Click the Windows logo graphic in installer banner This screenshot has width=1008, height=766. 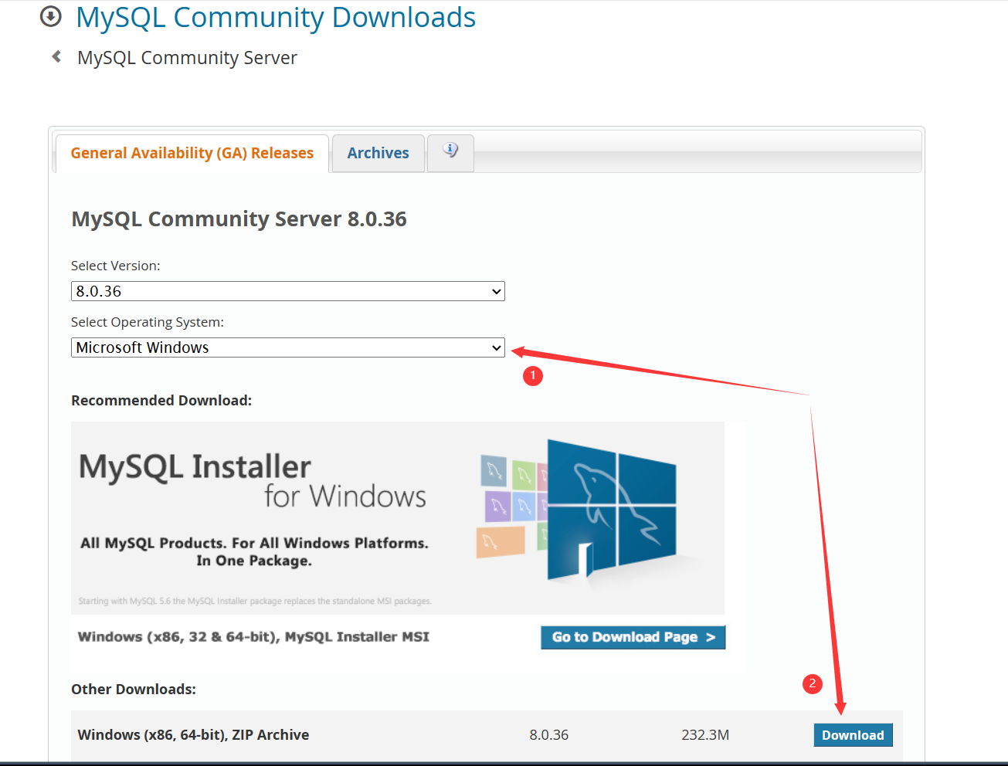(610, 510)
